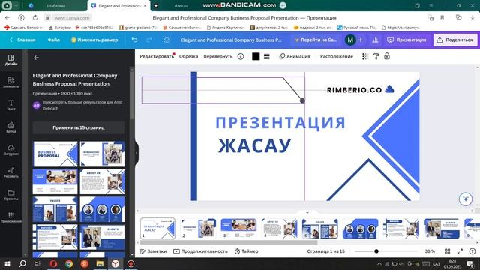Reload the browser page

35,18
